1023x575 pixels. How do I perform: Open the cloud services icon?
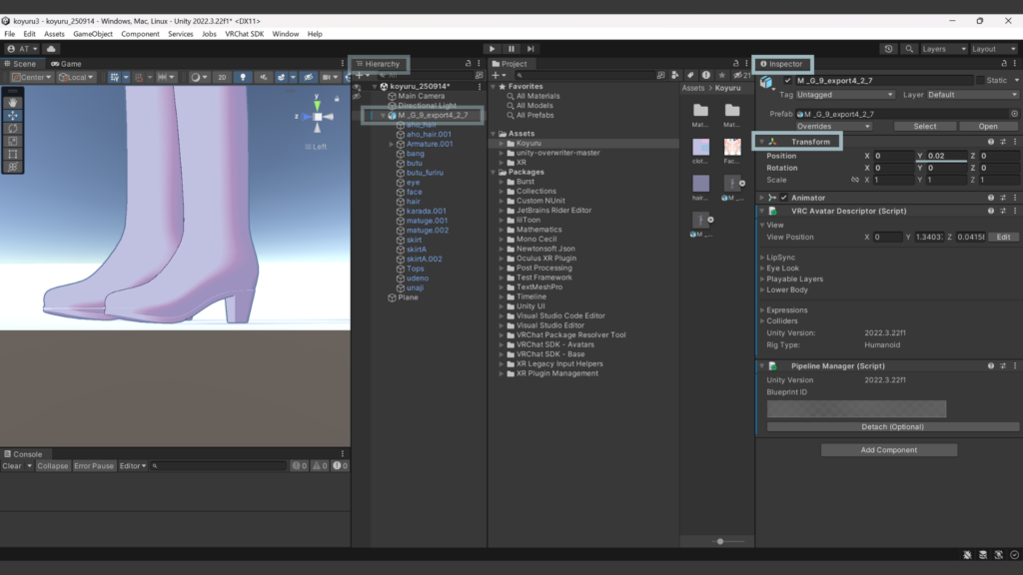[x=51, y=48]
